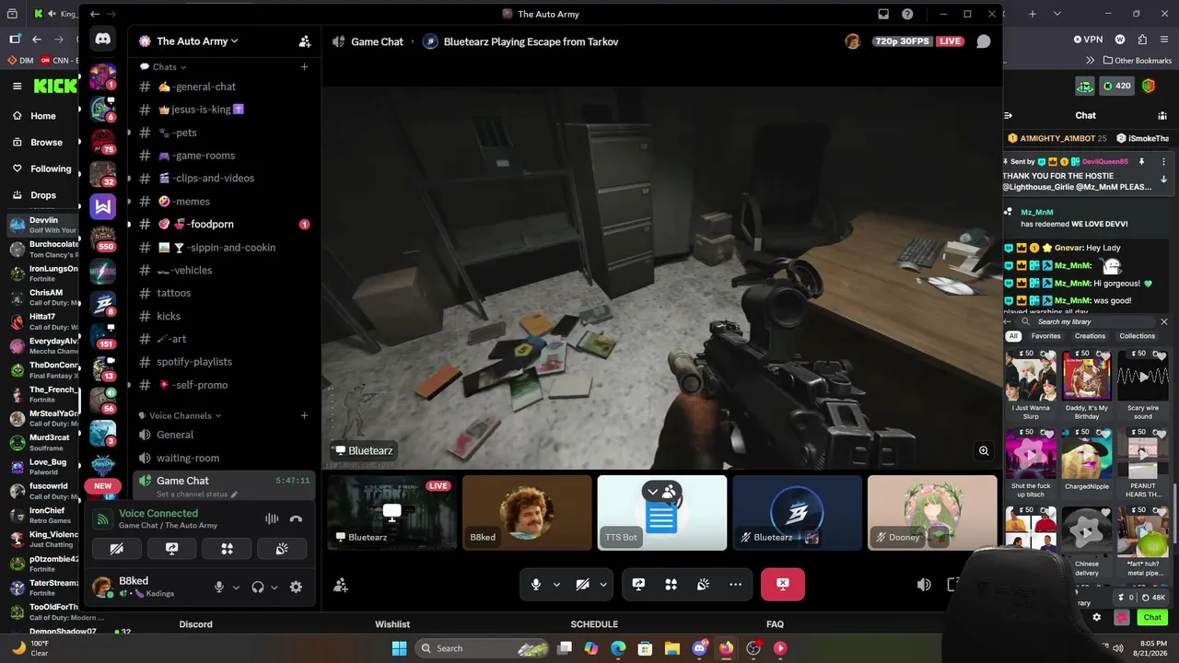The image size is (1179, 663).
Task: Turn on camera in call control bar
Action: pos(582,584)
